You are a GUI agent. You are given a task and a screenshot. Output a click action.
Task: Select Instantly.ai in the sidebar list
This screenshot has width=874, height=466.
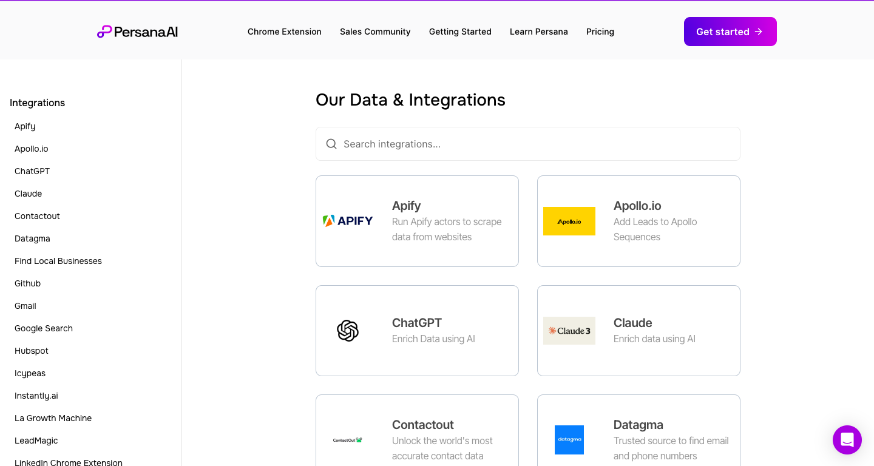tap(36, 396)
